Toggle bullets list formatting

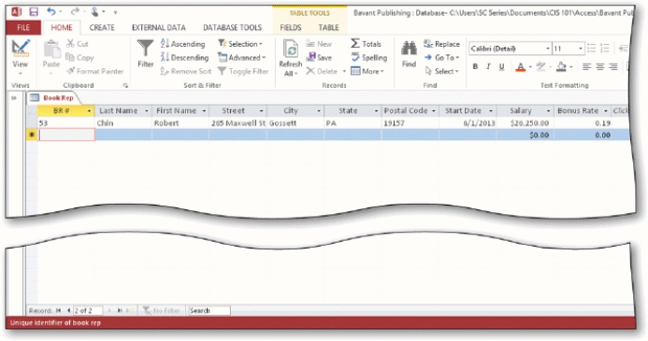pos(592,49)
